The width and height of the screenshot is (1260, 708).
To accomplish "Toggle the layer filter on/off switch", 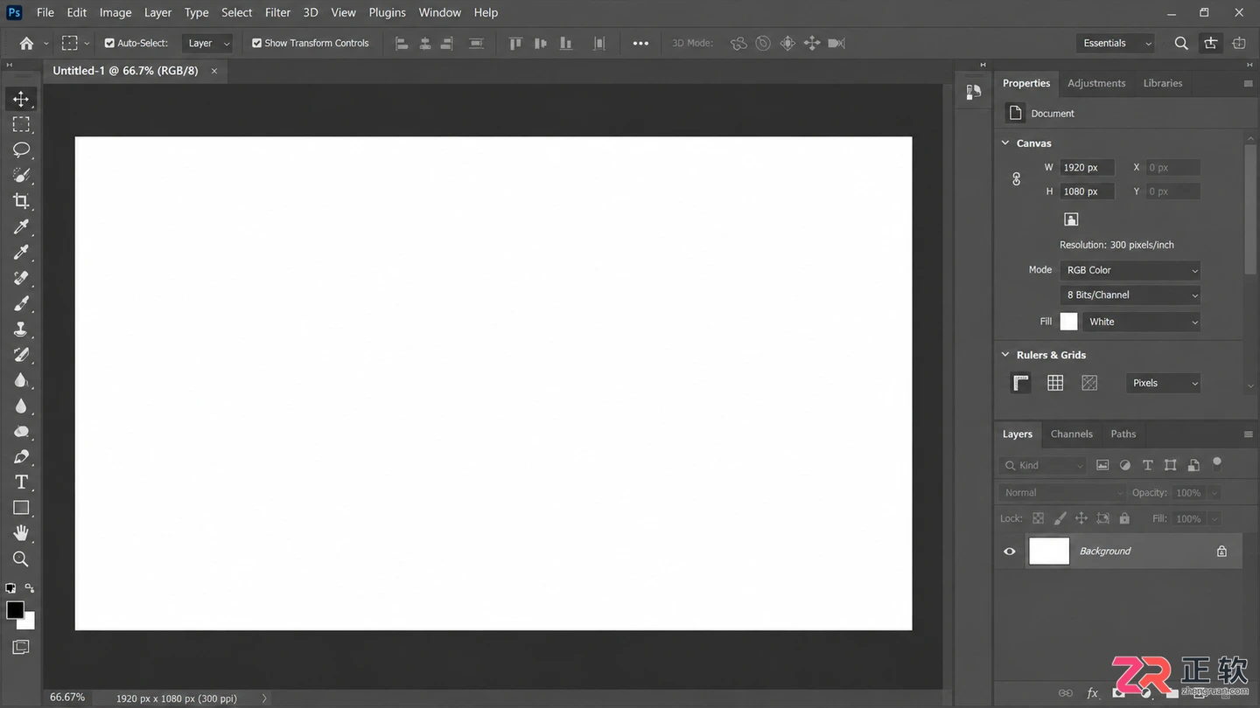I will [x=1216, y=463].
